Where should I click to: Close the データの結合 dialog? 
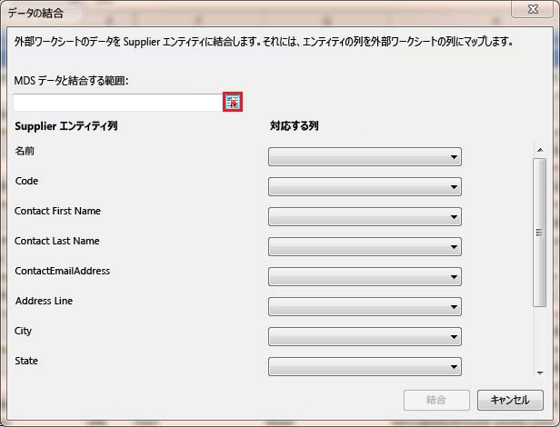coord(533,9)
